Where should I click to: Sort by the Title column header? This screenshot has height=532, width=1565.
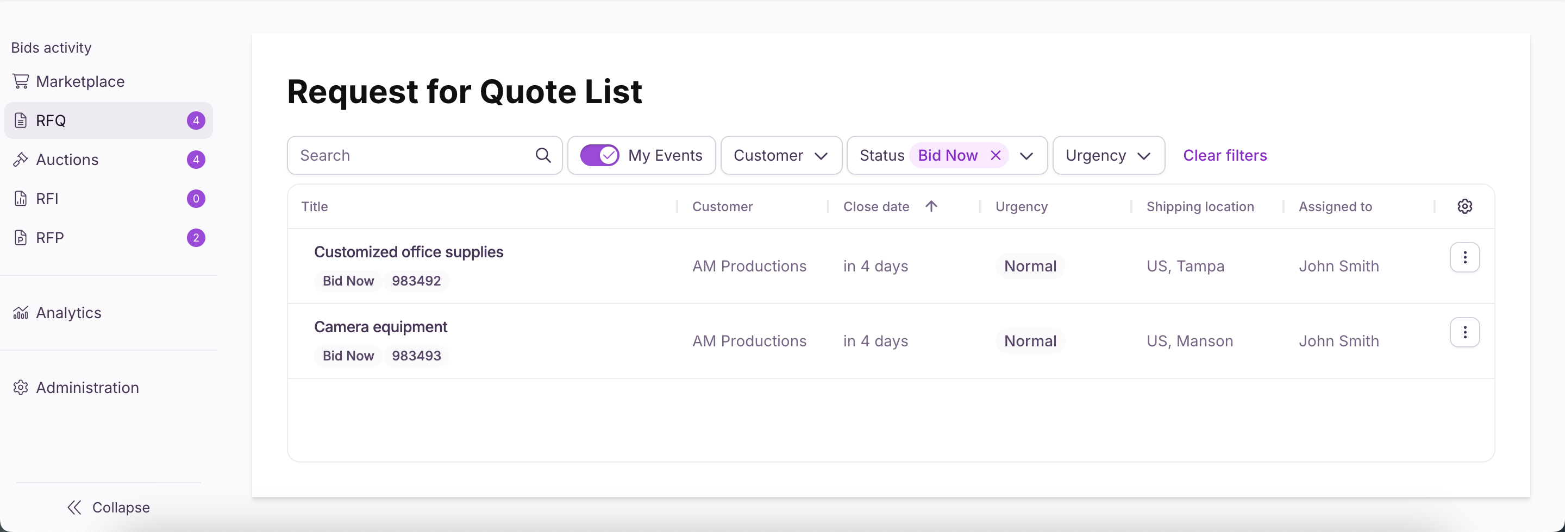pyautogui.click(x=315, y=206)
